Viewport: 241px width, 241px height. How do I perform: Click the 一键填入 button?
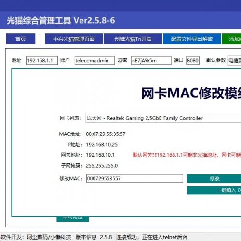click(x=214, y=190)
